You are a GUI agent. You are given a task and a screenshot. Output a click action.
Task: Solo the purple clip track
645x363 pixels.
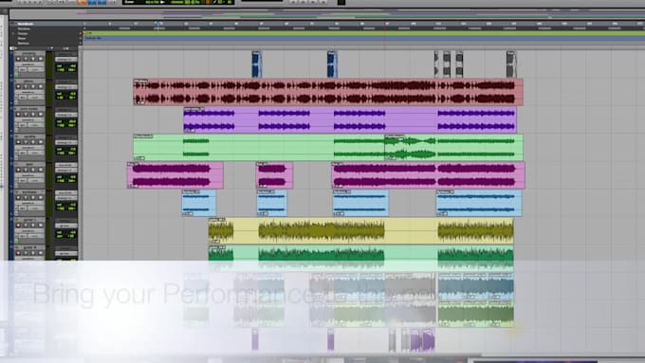pyautogui.click(x=33, y=115)
